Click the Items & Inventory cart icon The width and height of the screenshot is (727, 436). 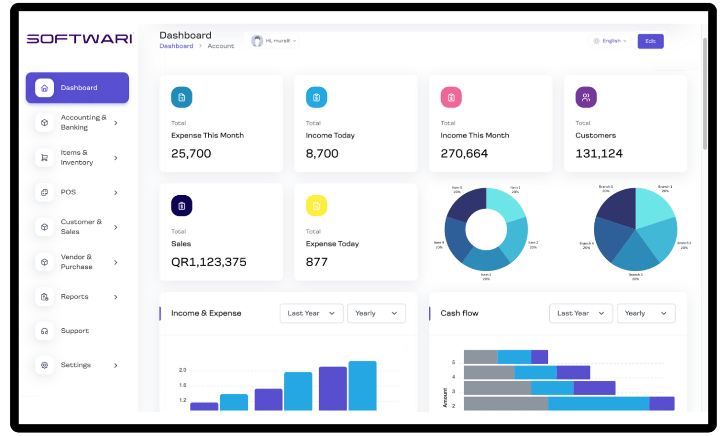45,158
